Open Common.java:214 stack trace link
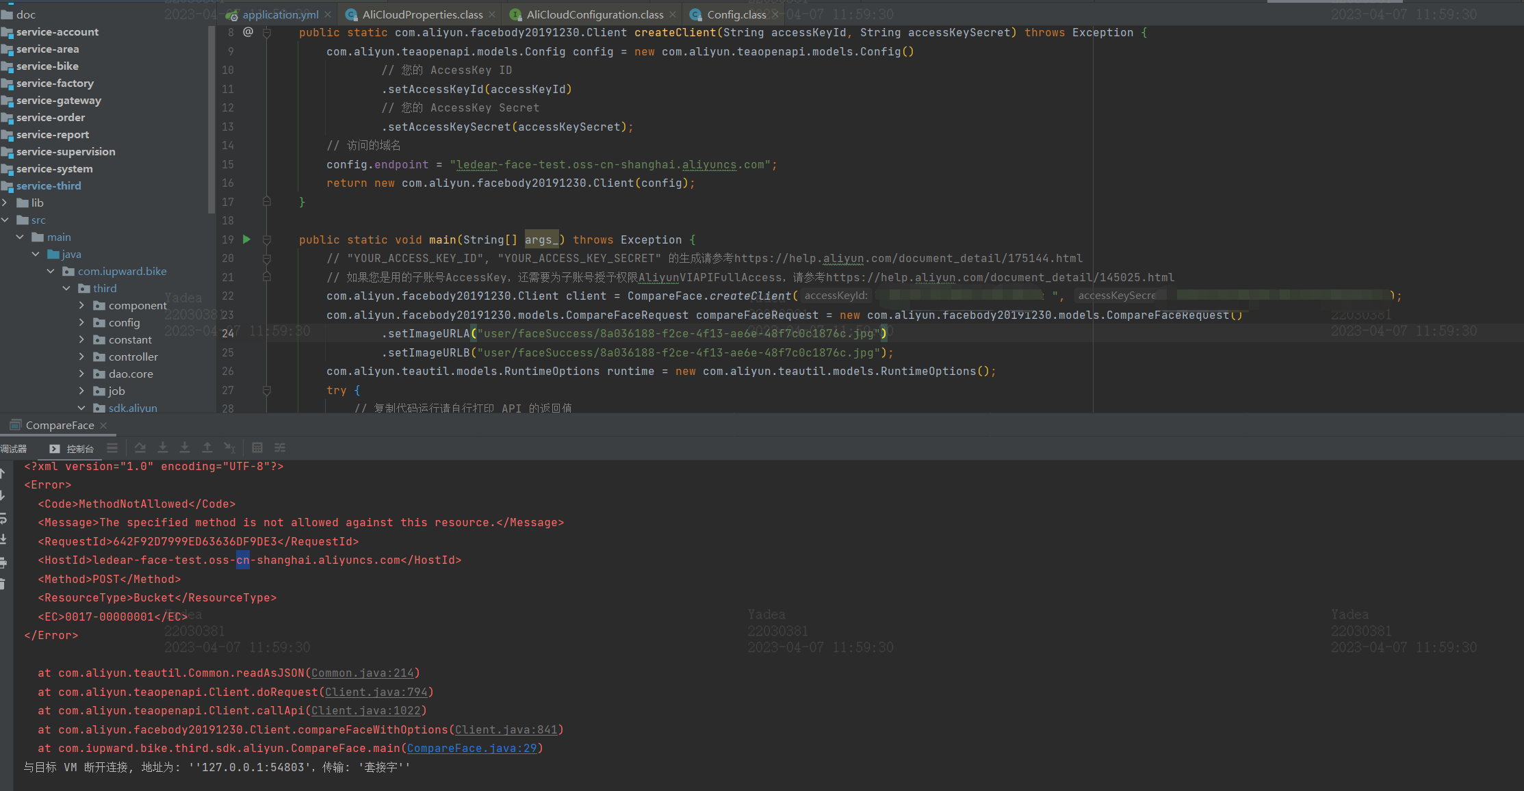This screenshot has height=791, width=1524. tap(362, 673)
